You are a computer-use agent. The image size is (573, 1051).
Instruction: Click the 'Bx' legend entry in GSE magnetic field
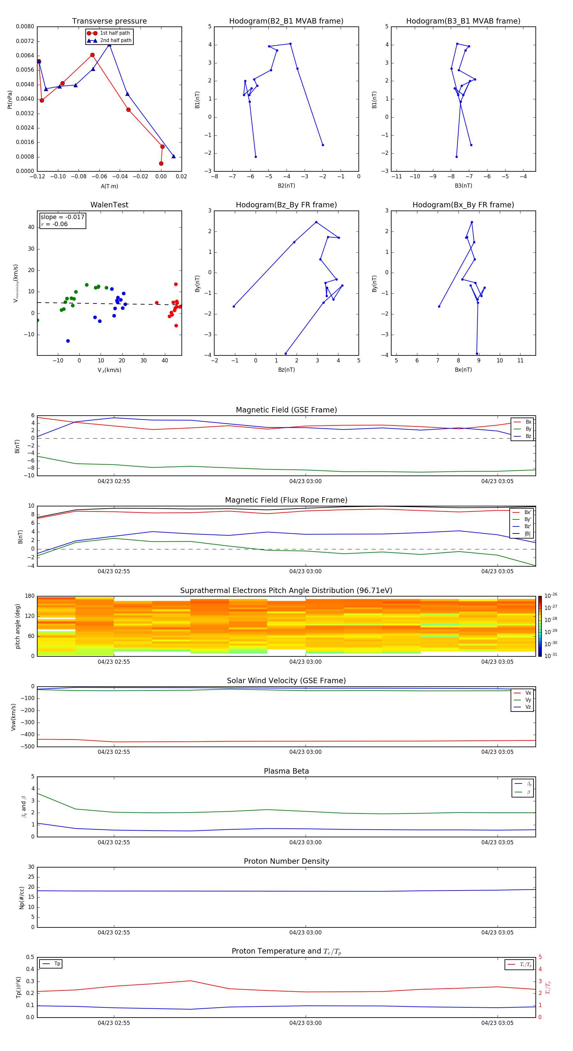(x=522, y=422)
